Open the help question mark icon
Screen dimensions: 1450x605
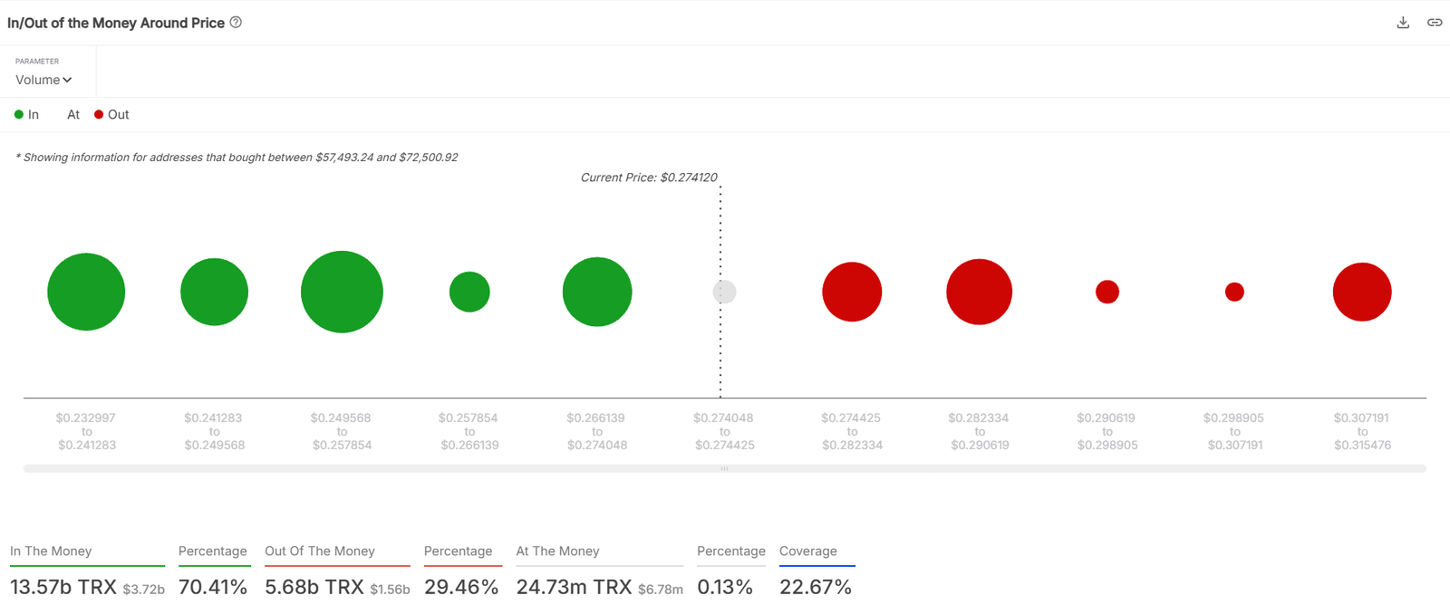(236, 23)
